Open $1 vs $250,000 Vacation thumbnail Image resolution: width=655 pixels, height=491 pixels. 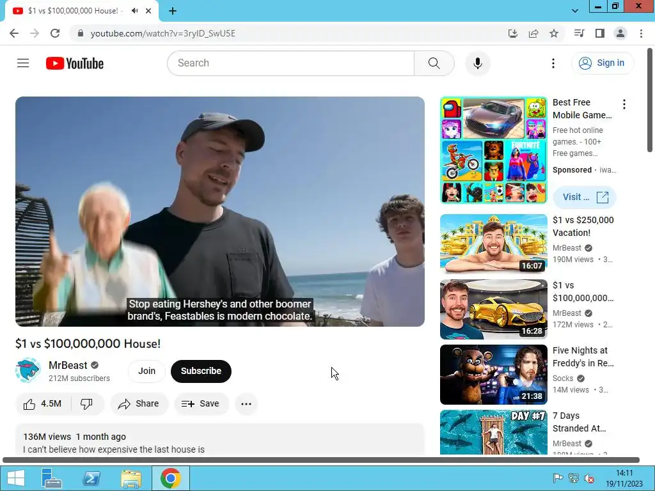(x=493, y=244)
